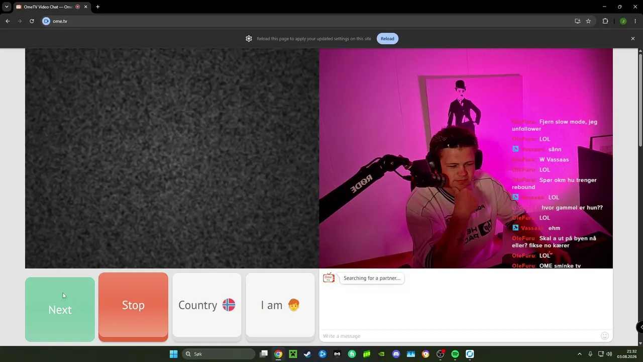Open Steam from the taskbar
The width and height of the screenshot is (643, 362).
coord(307,354)
